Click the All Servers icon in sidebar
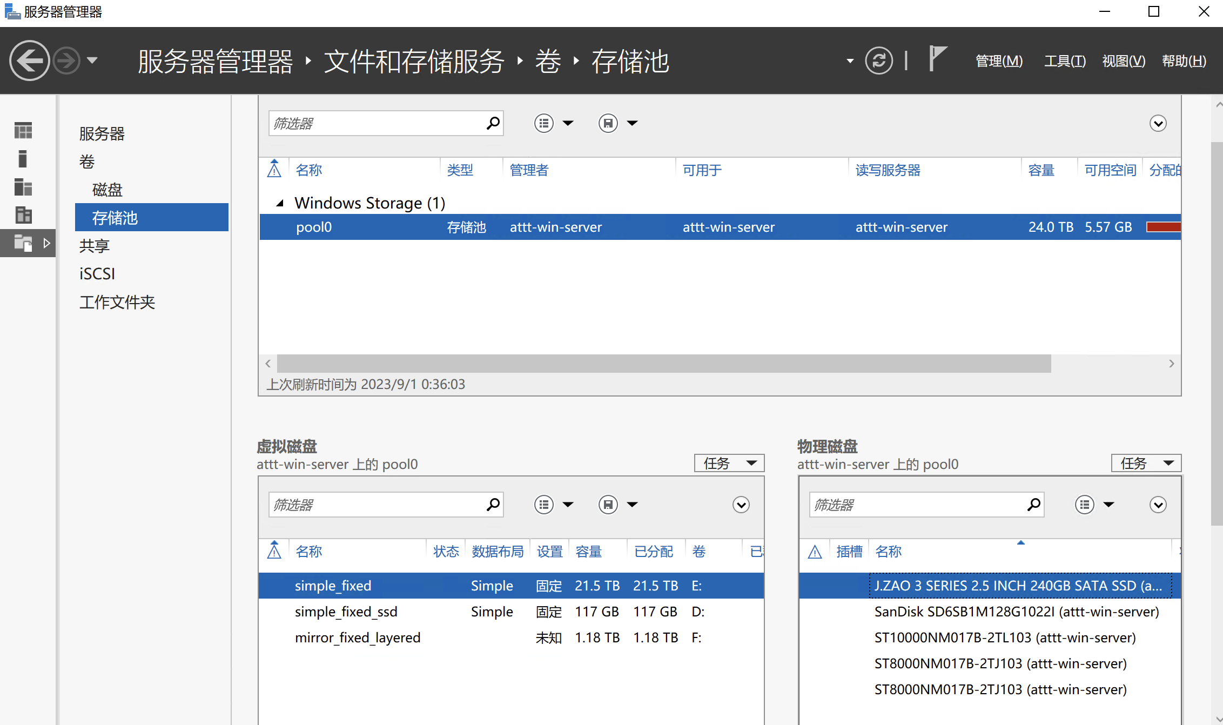 click(23, 187)
